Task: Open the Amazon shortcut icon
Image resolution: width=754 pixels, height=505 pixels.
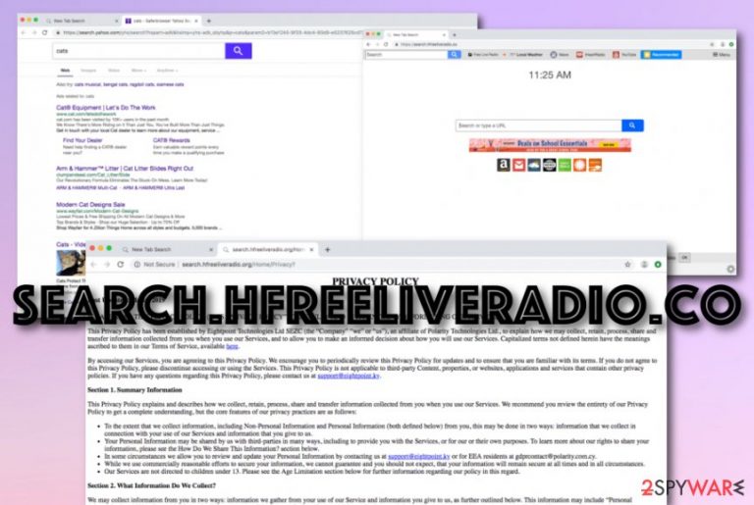Action: point(504,165)
